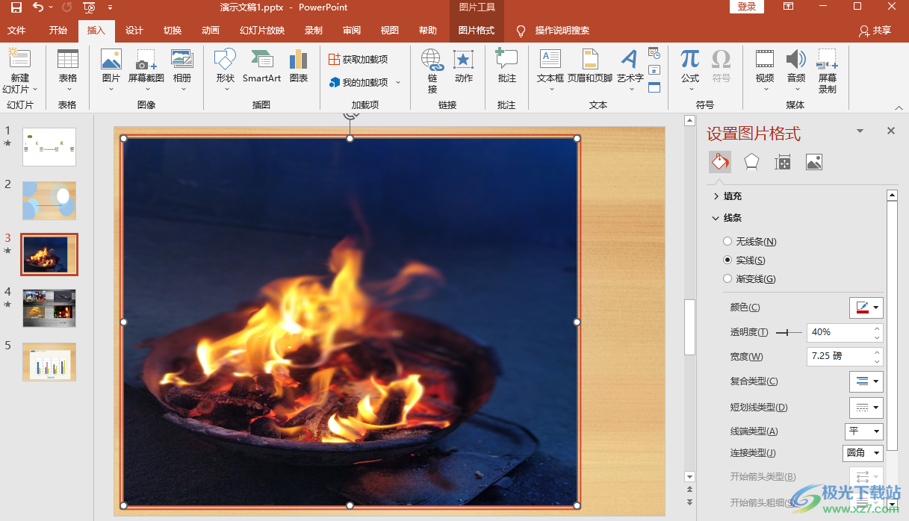Collapse the 线条 line section
909x521 pixels.
click(716, 219)
